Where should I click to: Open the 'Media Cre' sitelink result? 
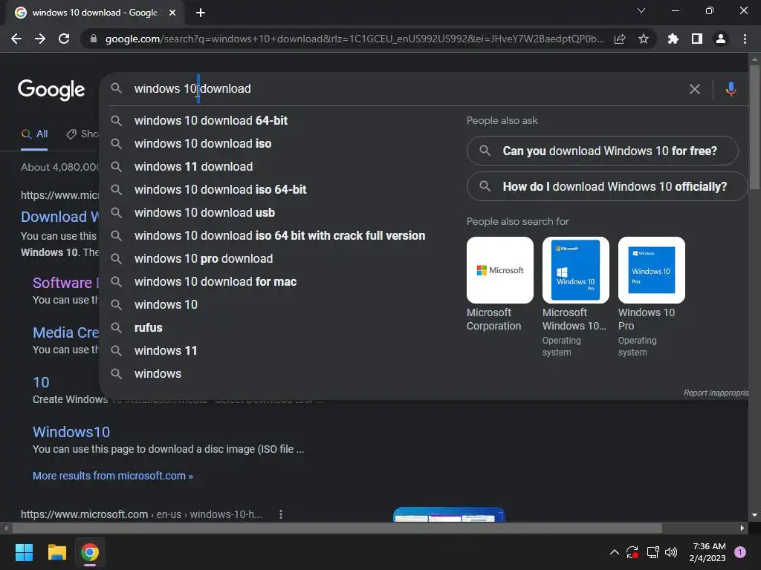[x=65, y=332]
